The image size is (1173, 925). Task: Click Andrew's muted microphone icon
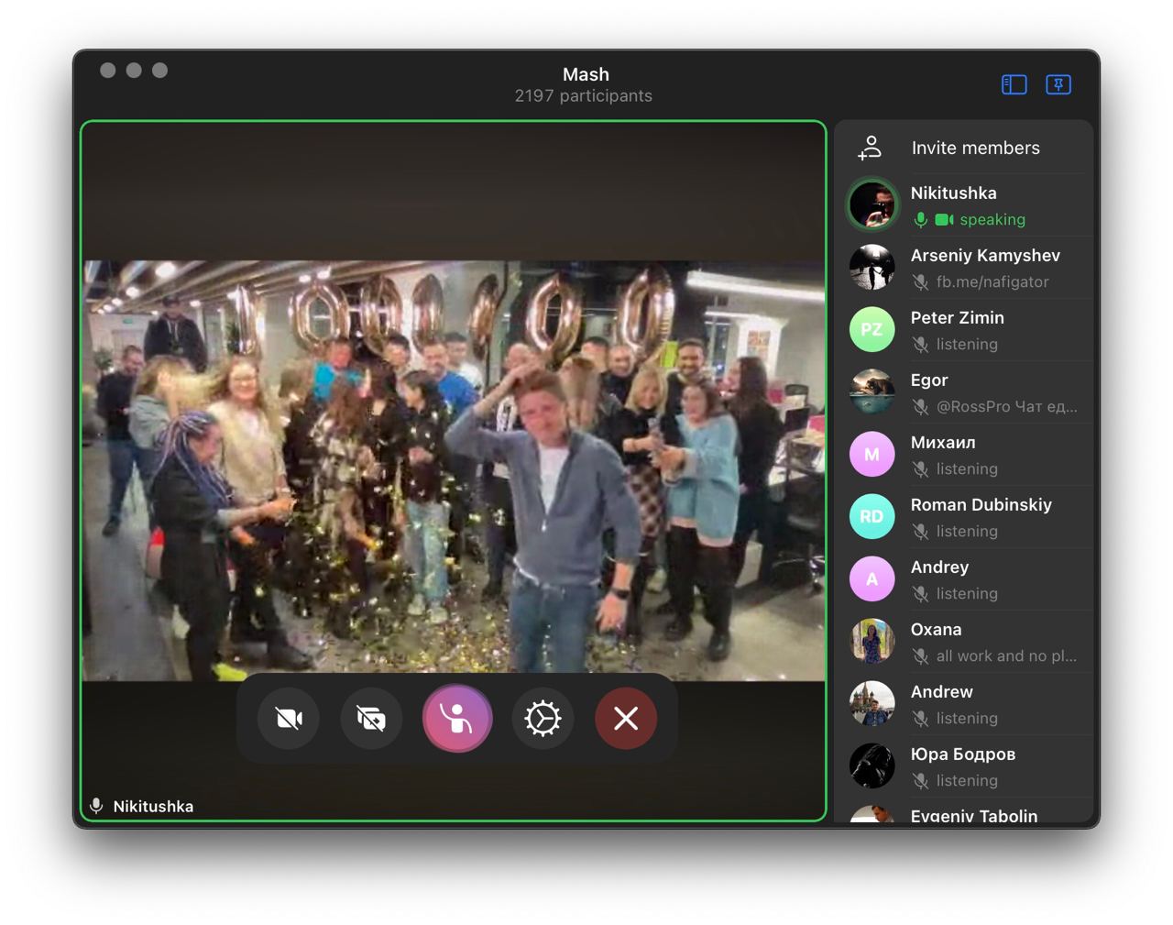click(921, 719)
